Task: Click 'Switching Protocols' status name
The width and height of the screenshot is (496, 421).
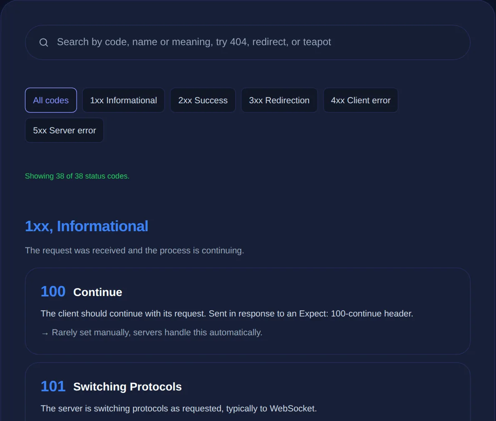Action: [128, 387]
